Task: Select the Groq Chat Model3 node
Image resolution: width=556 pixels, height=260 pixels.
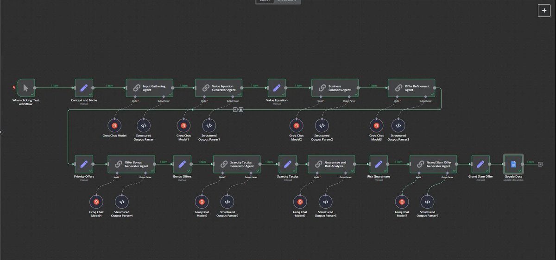Action: pos(376,125)
